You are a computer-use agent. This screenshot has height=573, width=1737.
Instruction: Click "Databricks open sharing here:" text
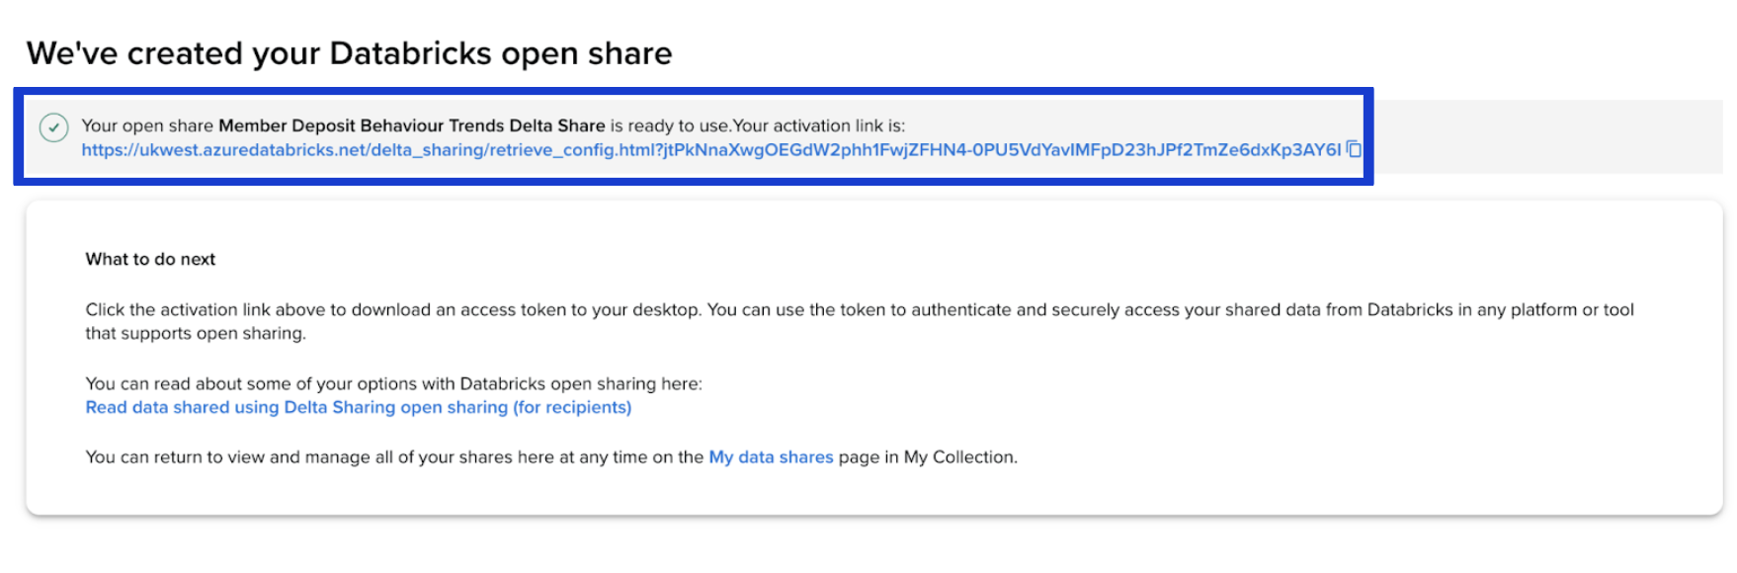click(x=581, y=383)
